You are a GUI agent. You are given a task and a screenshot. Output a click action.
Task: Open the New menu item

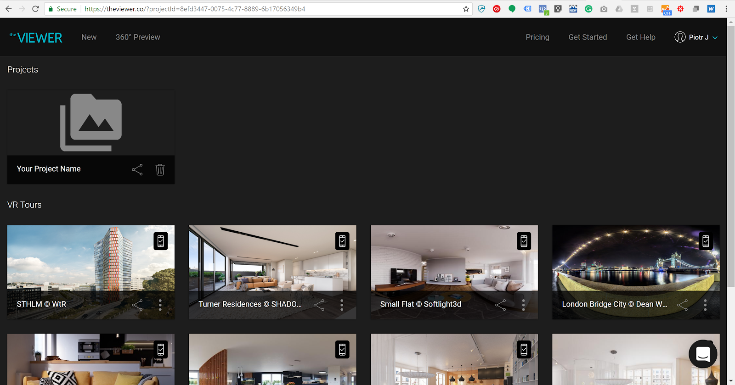[89, 37]
